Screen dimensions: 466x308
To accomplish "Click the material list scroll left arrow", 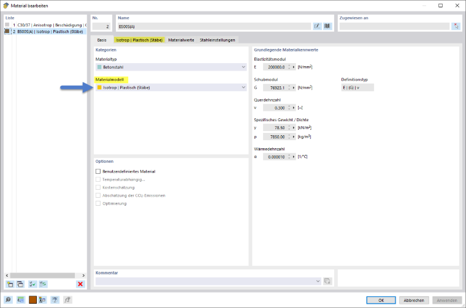I will pos(7,276).
